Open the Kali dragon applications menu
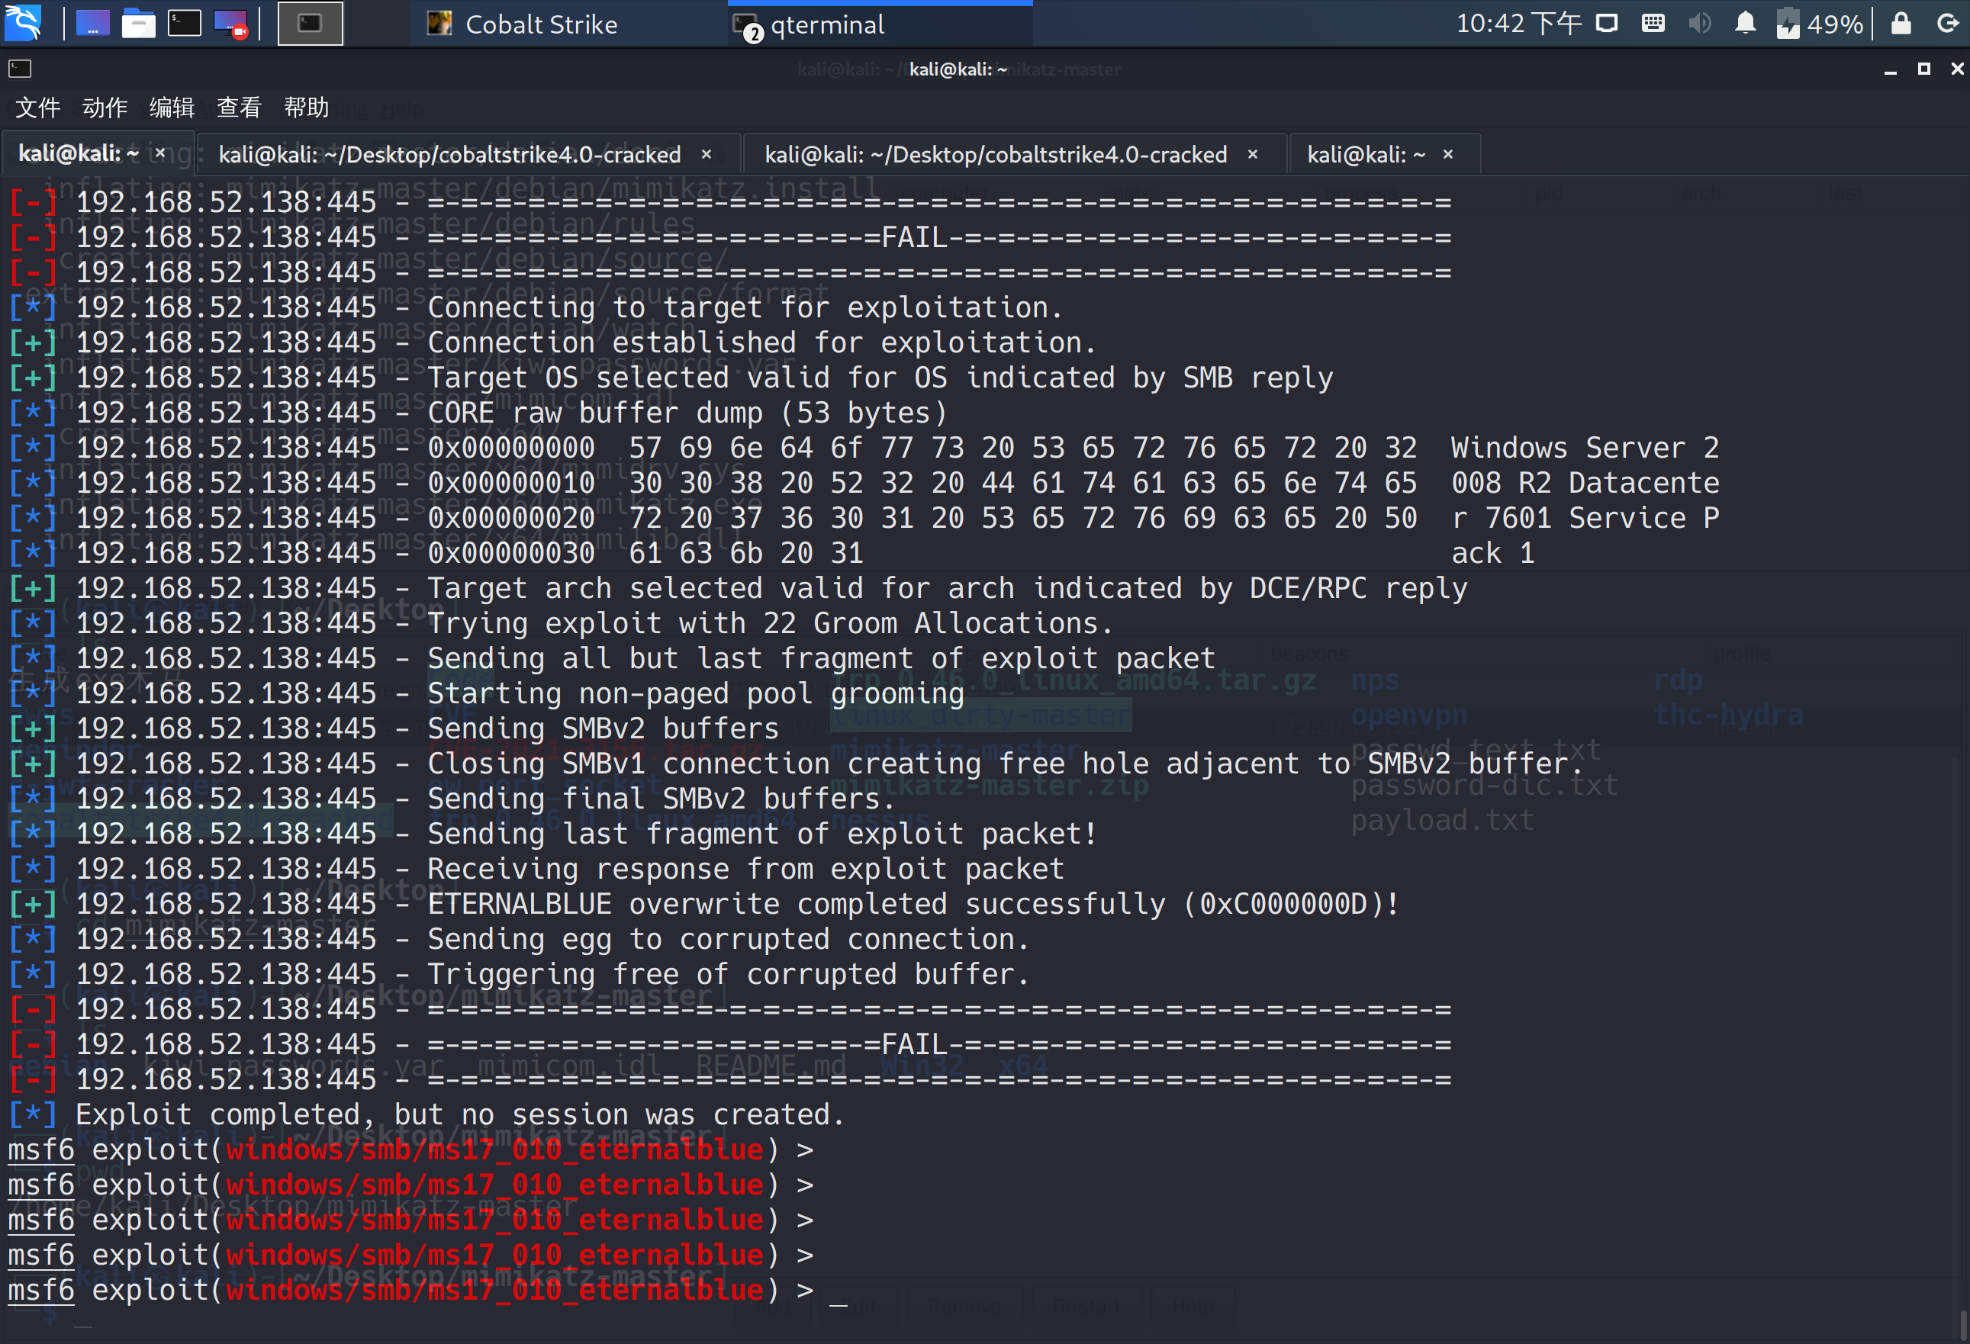Viewport: 1970px width, 1344px height. point(23,23)
